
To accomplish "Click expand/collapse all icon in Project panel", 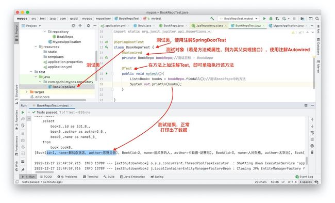I will 80,26.
